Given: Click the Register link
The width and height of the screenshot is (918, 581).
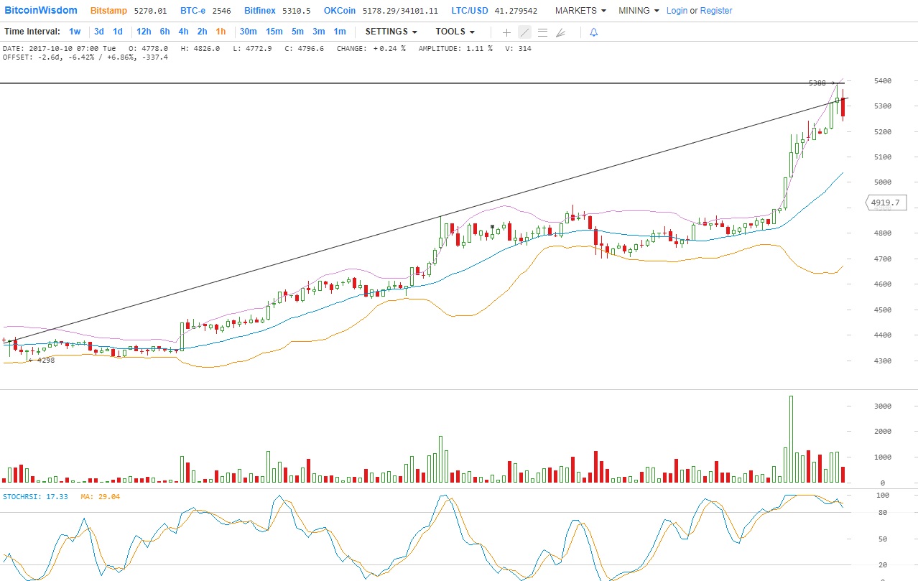Looking at the screenshot, I should (716, 11).
